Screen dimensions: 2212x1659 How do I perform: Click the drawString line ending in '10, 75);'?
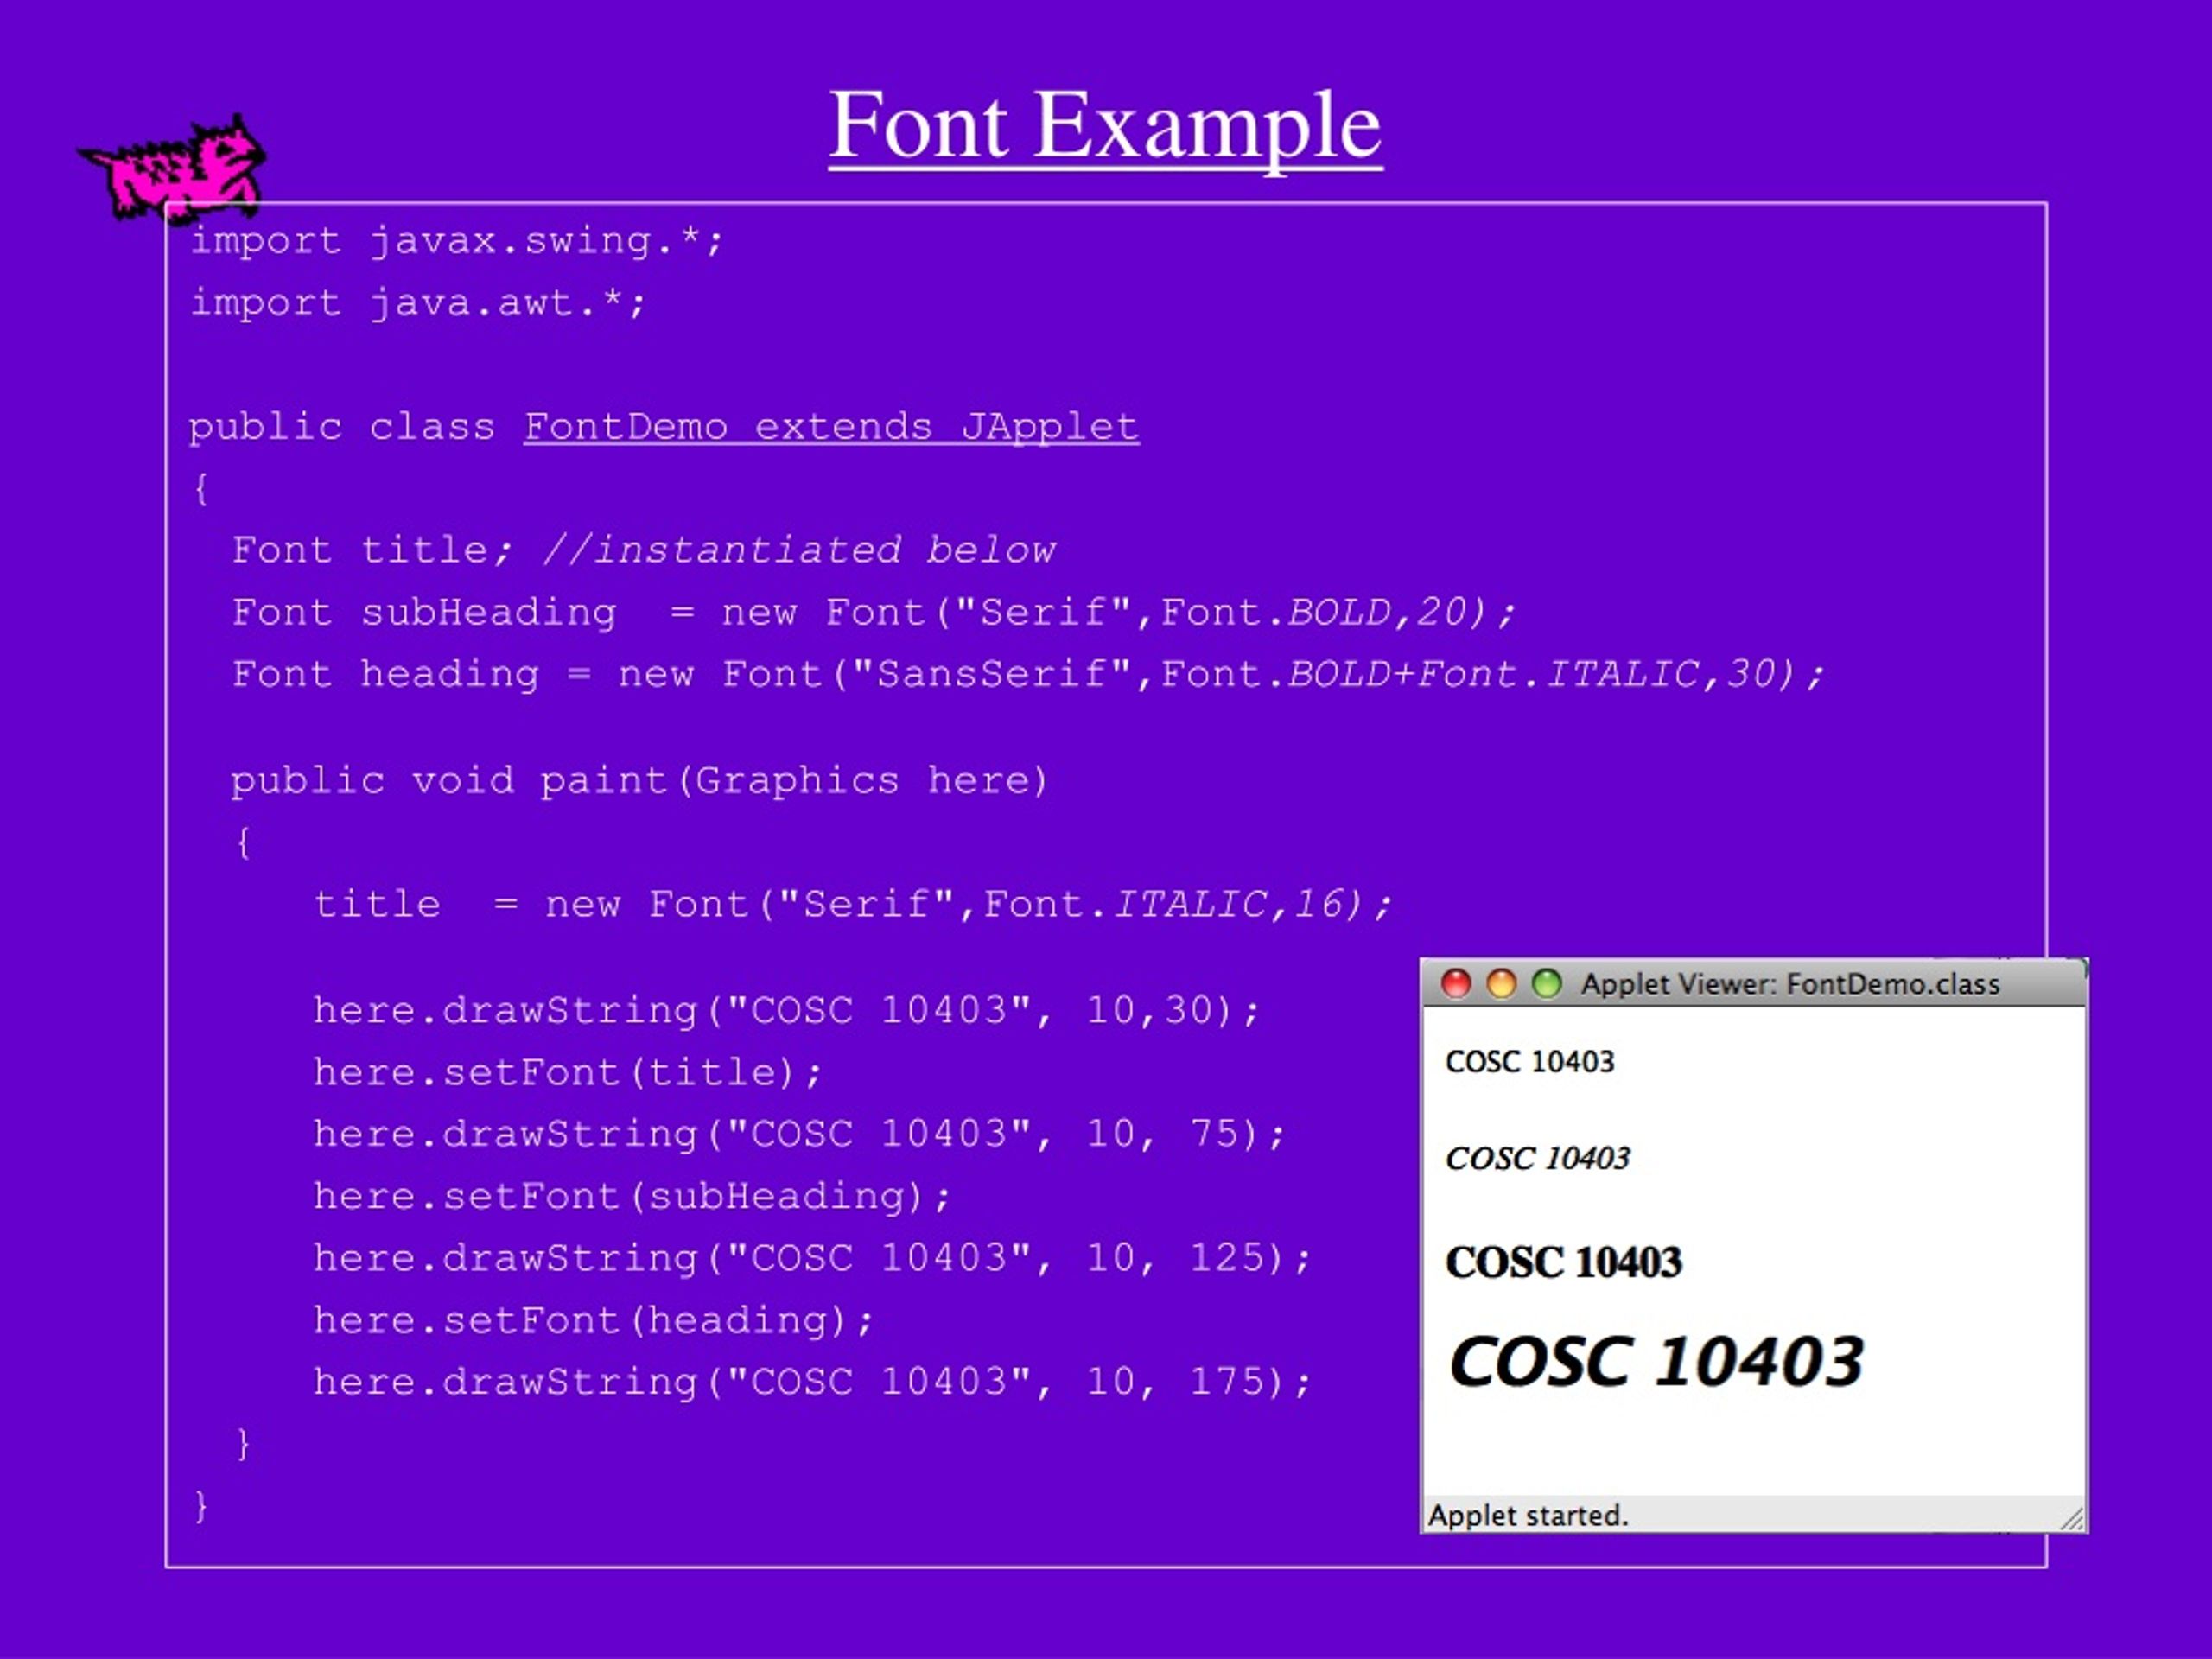[x=800, y=1135]
